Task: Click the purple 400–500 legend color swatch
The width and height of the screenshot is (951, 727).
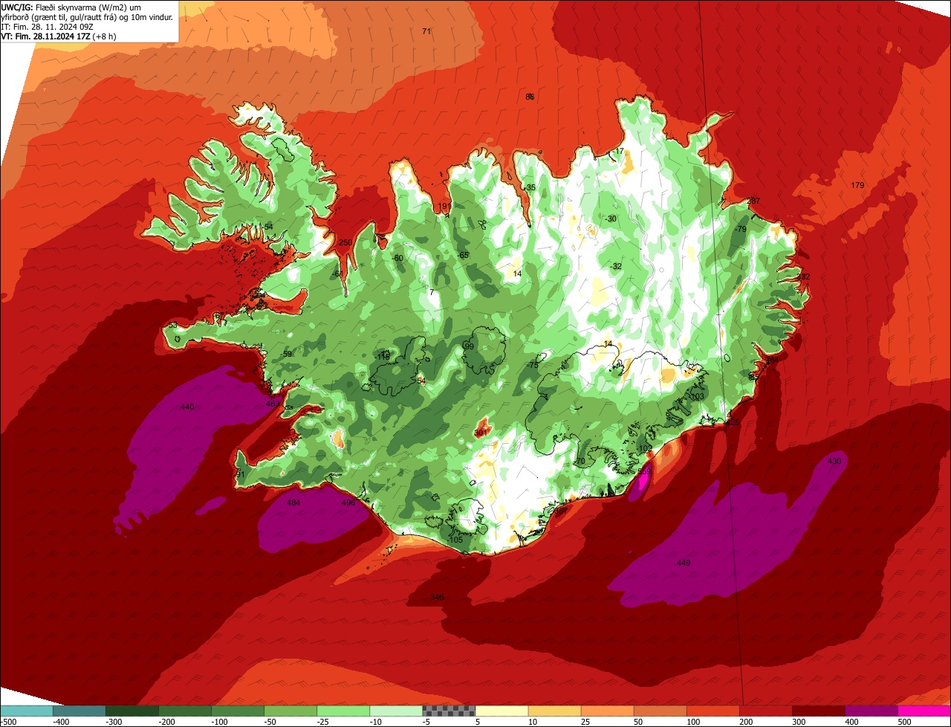Action: [872, 711]
